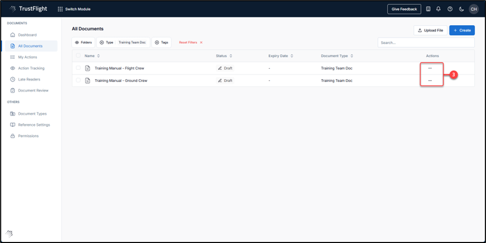Expand the Tags filter dropdown
Image resolution: width=486 pixels, height=243 pixels.
tap(161, 43)
